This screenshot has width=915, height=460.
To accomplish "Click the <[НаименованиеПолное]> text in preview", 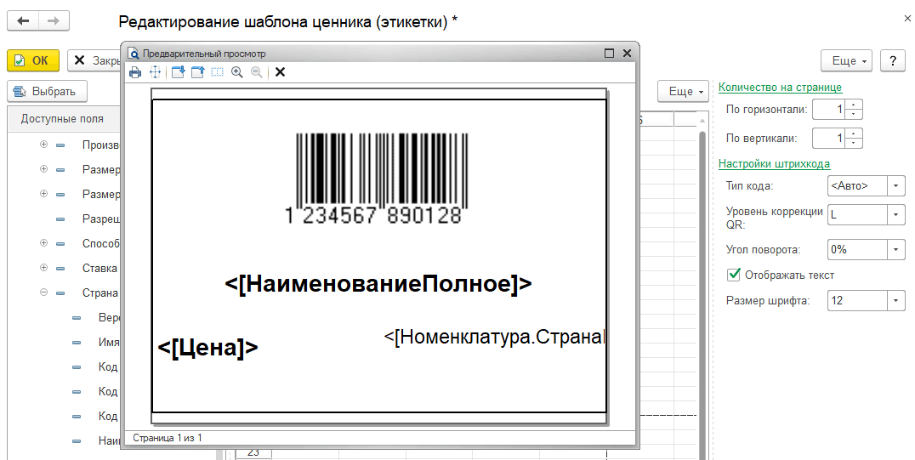I will pos(378,284).
